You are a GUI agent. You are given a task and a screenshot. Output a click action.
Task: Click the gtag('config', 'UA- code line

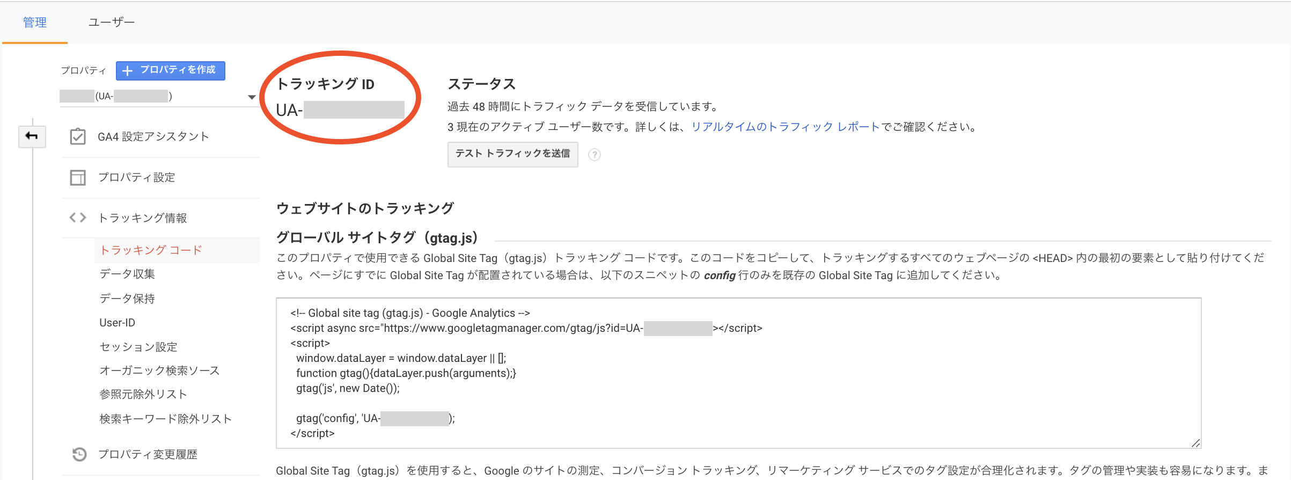376,418
